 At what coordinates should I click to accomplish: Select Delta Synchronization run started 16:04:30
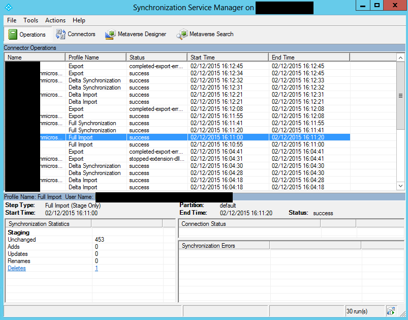click(177, 166)
